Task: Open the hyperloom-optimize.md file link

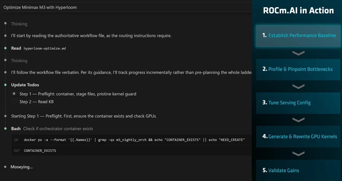Action: click(x=45, y=49)
